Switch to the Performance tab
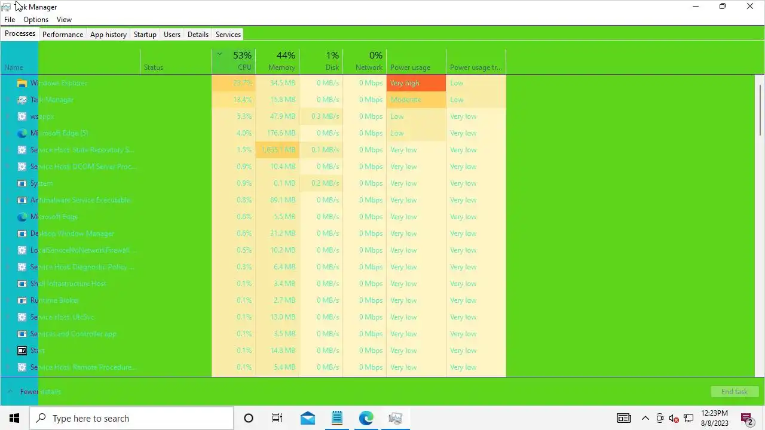This screenshot has width=765, height=430. click(x=63, y=35)
